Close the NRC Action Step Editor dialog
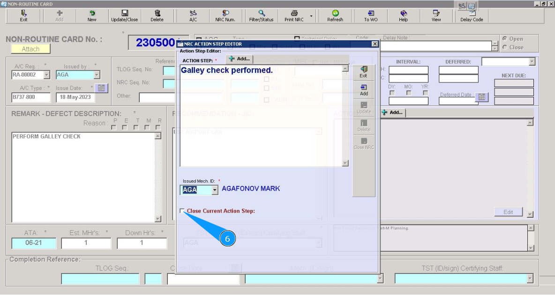The image size is (555, 295). click(375, 44)
